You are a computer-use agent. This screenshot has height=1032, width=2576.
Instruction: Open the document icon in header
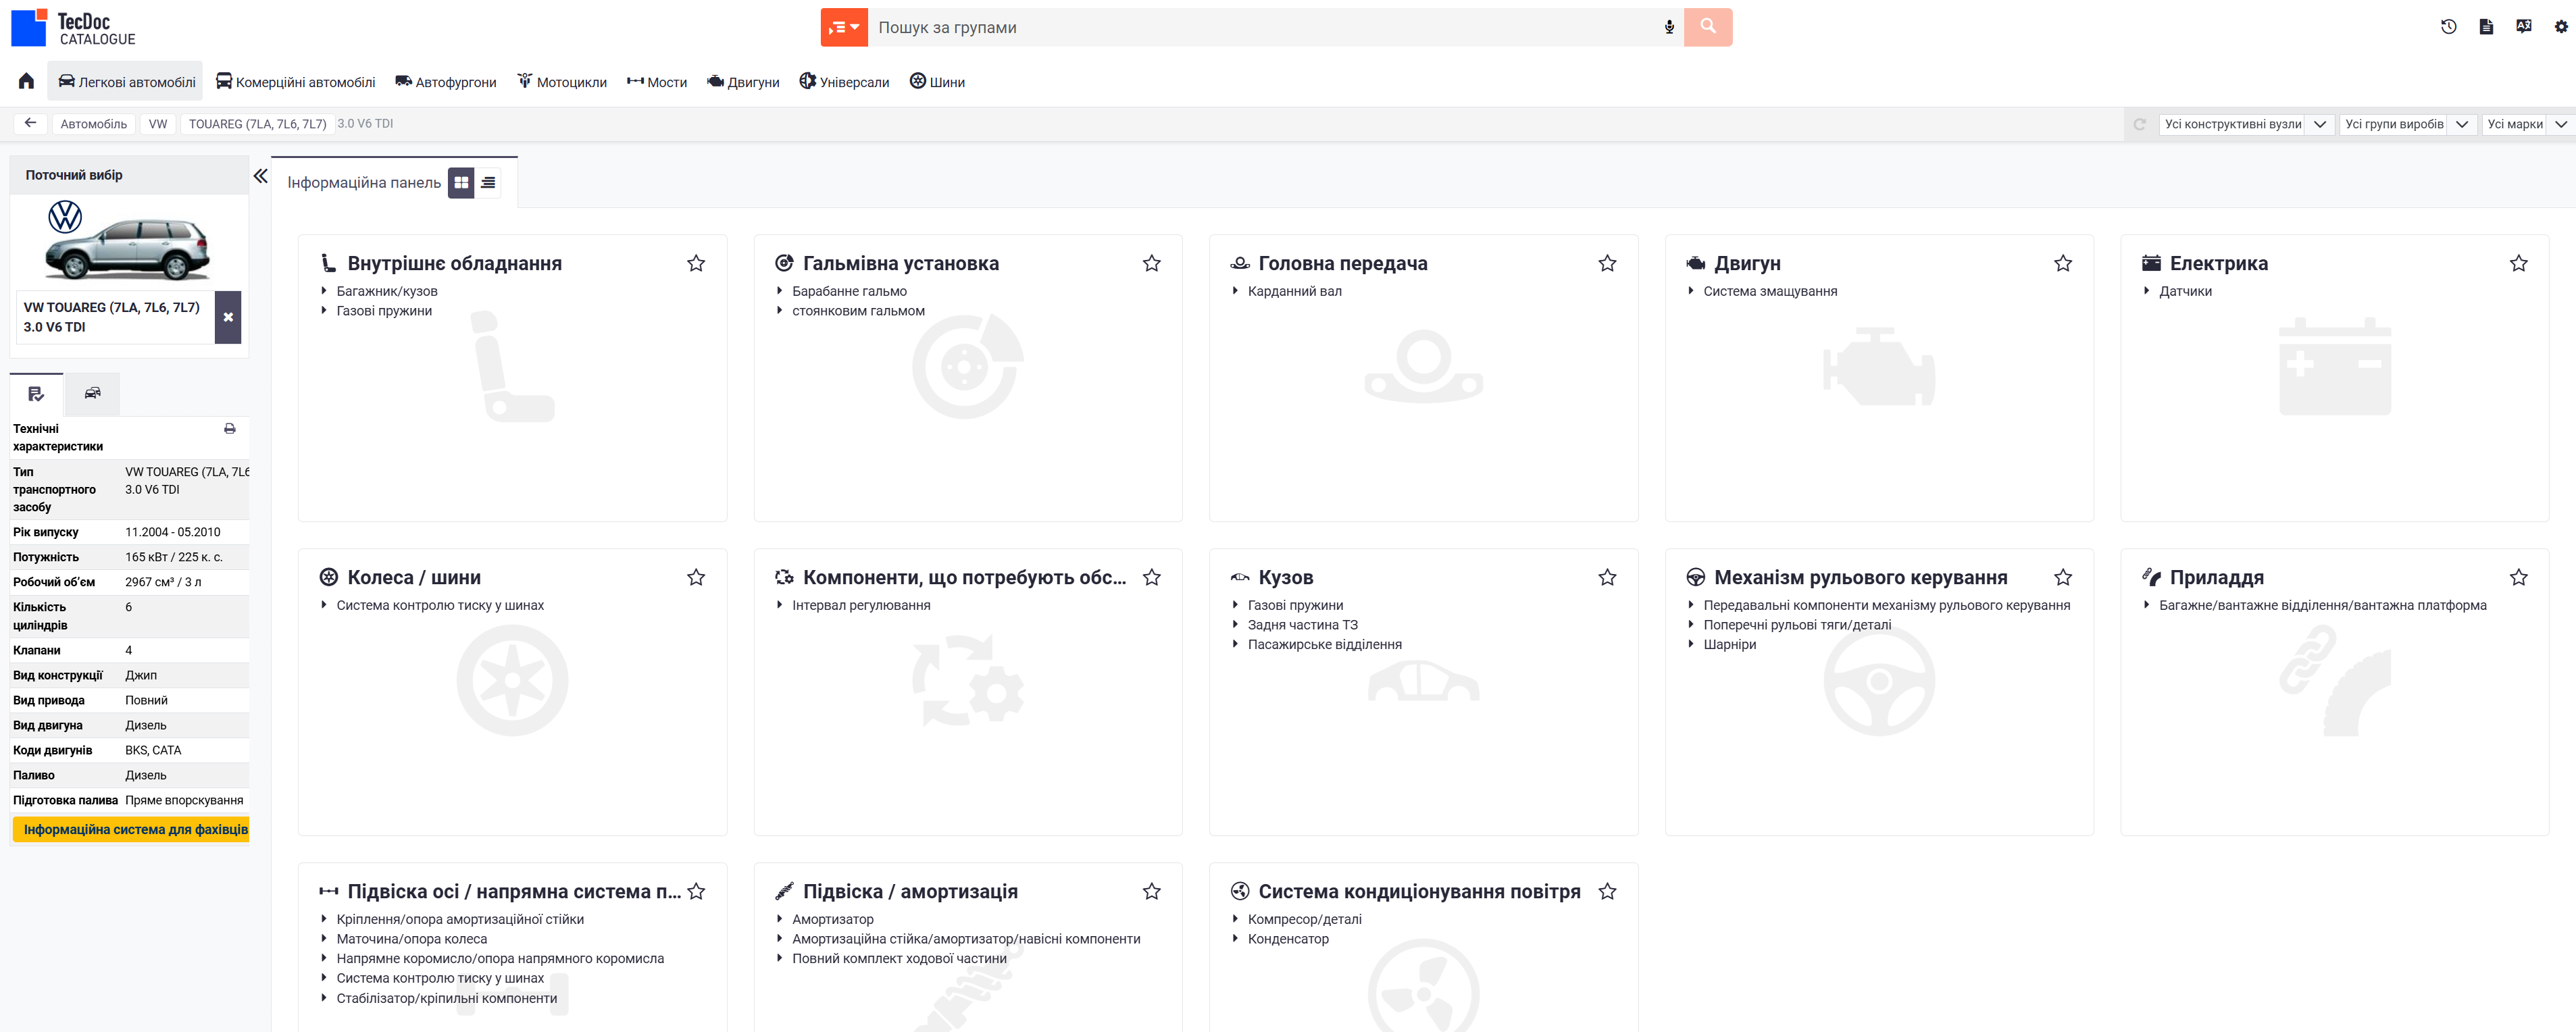click(2486, 27)
